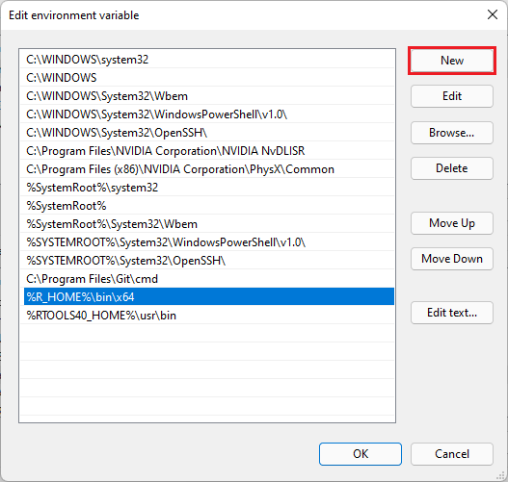Click the New button
The width and height of the screenshot is (508, 482).
[452, 61]
